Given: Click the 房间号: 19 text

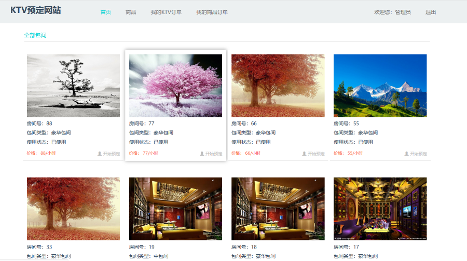Looking at the screenshot, I should tap(142, 247).
